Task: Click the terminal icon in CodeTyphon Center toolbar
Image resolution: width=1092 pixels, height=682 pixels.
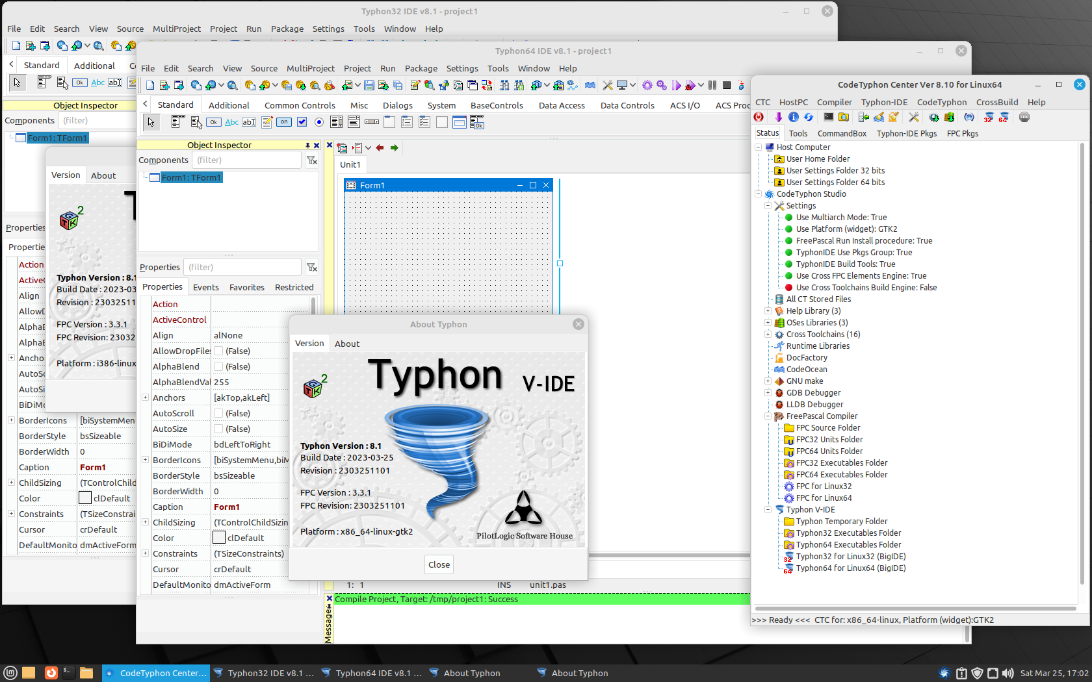Action: 829,117
